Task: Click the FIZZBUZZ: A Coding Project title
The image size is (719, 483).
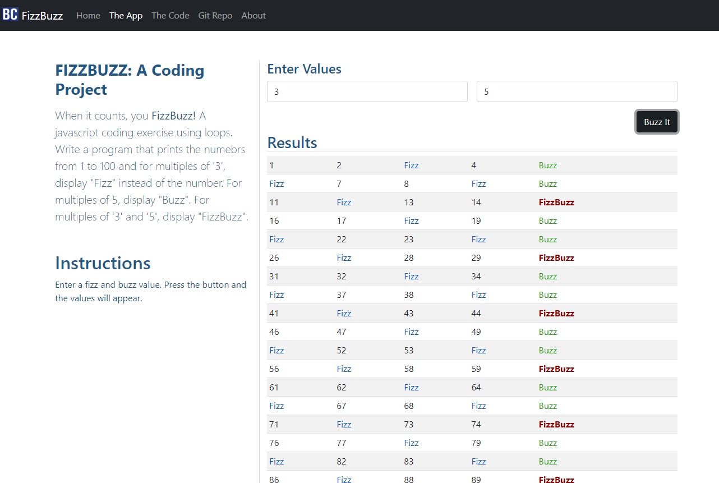Action: point(130,80)
